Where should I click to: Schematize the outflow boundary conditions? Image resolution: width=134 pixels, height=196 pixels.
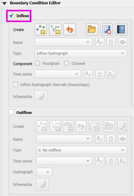pyautogui.click(x=42, y=184)
